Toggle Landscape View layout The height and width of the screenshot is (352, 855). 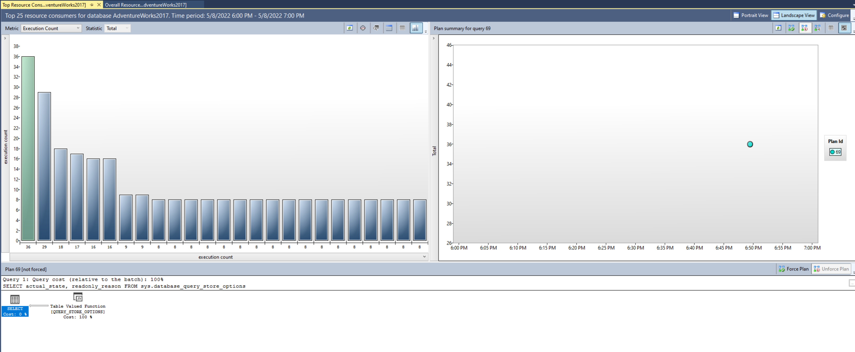(x=793, y=15)
